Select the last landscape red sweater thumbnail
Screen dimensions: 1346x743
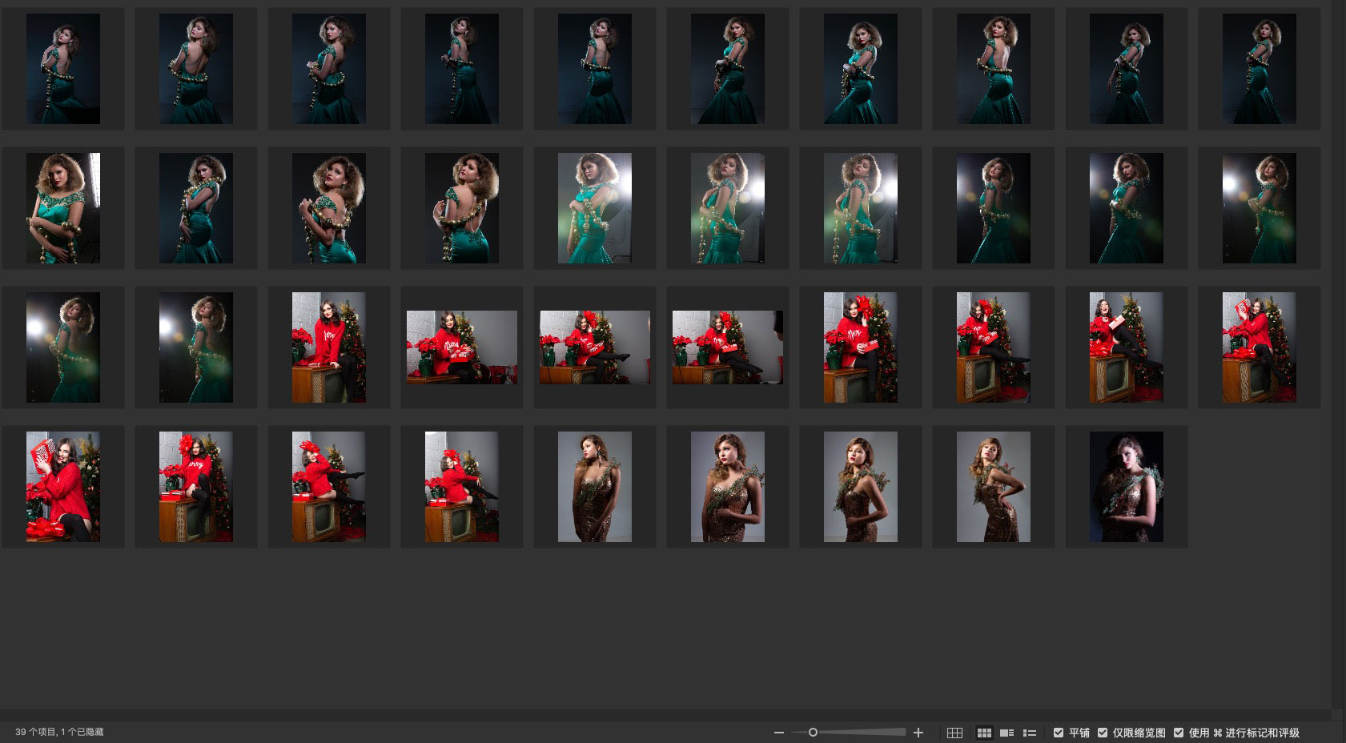[727, 347]
